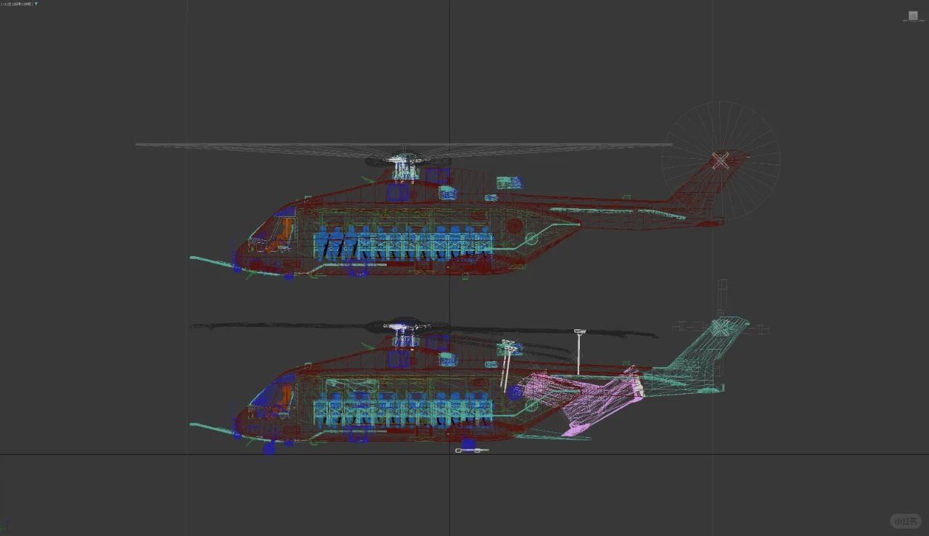The image size is (929, 536).
Task: Click the teal dropdown arrow beside viewport labels
Action: pyautogui.click(x=36, y=4)
